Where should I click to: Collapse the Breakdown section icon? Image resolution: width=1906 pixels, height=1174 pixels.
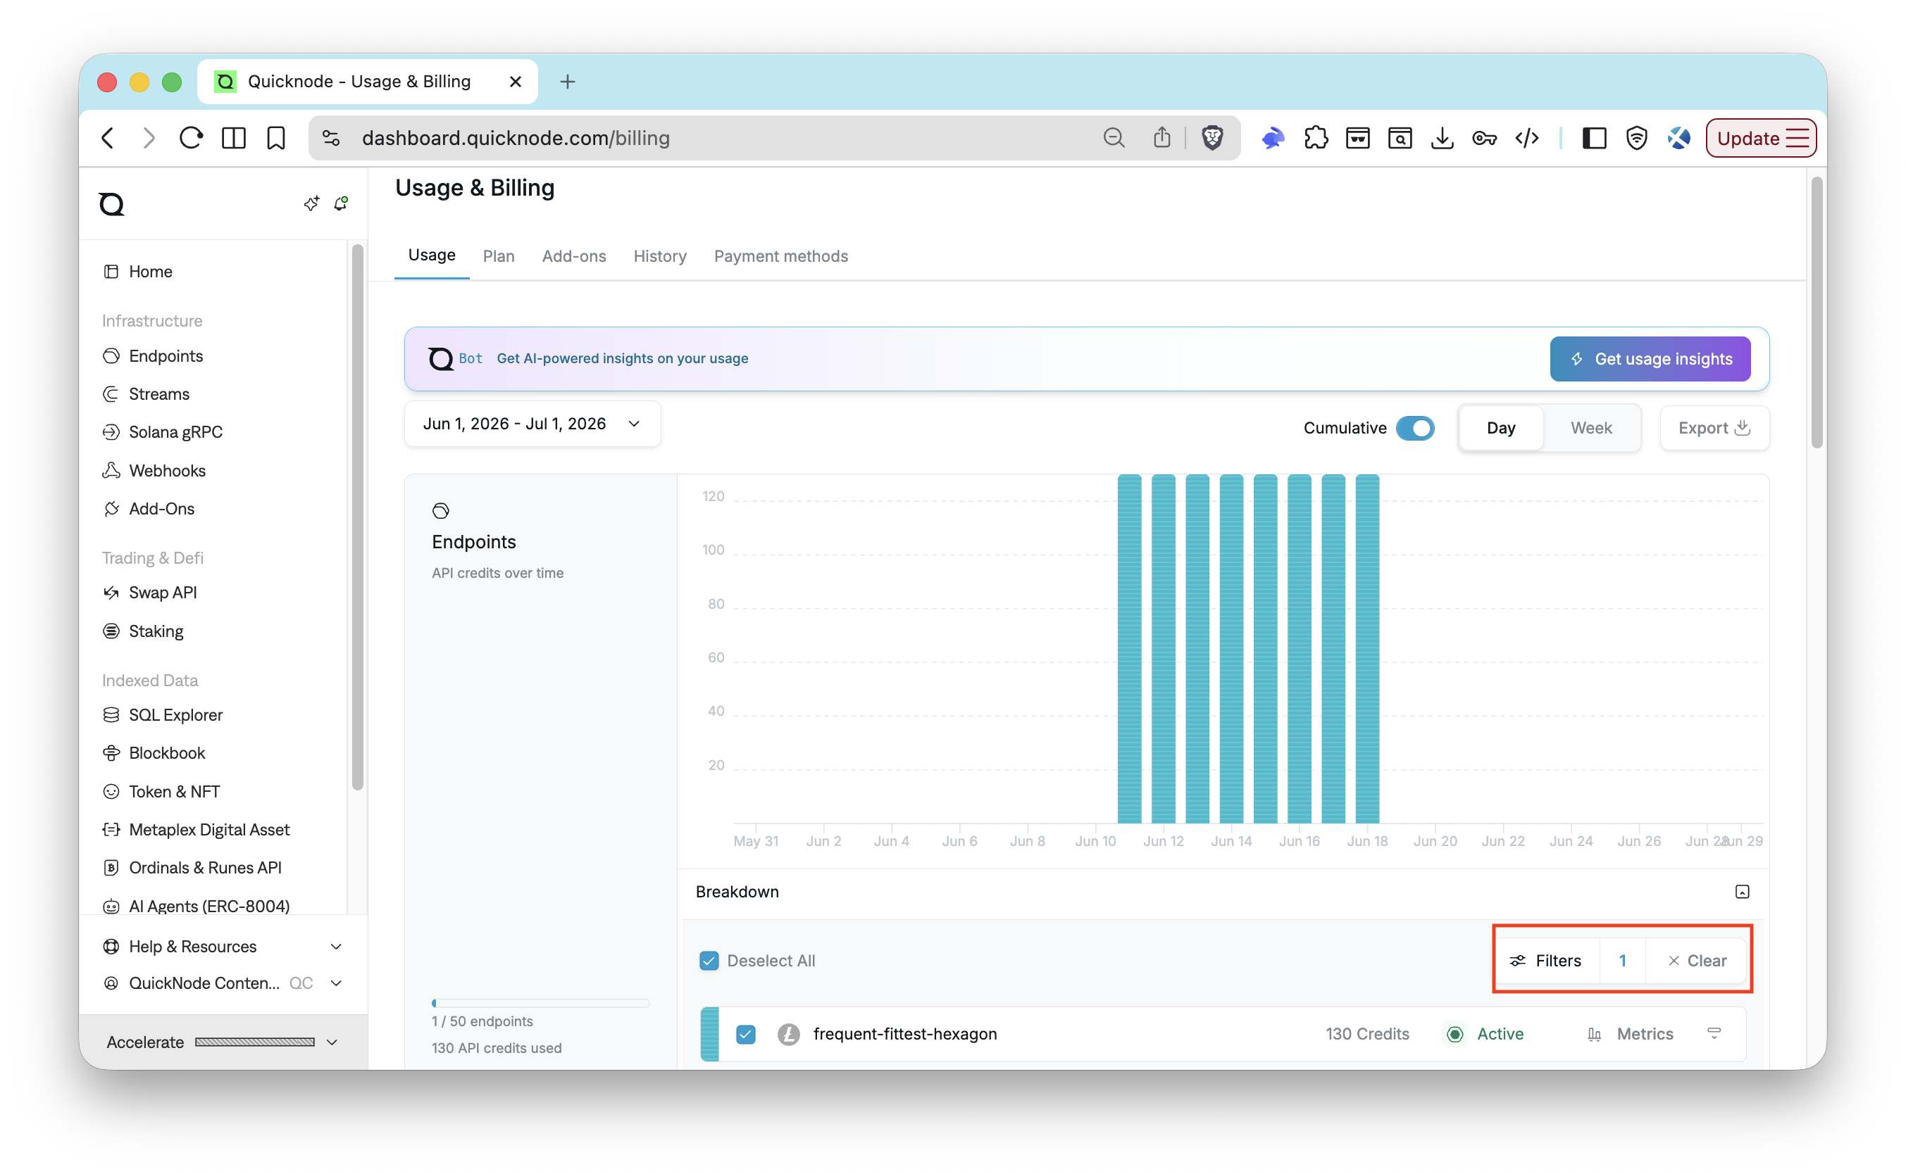pos(1742,892)
